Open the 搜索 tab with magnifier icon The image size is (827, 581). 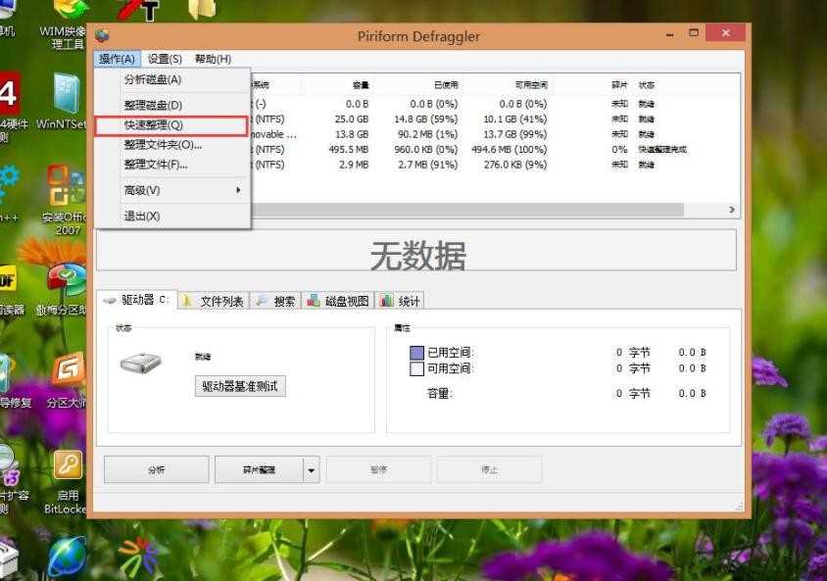coord(275,301)
